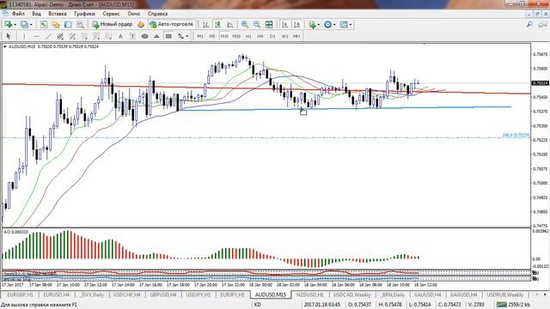This screenshot has height=309, width=550.
Task: Open the periods clock icon
Action: (x=327, y=25)
